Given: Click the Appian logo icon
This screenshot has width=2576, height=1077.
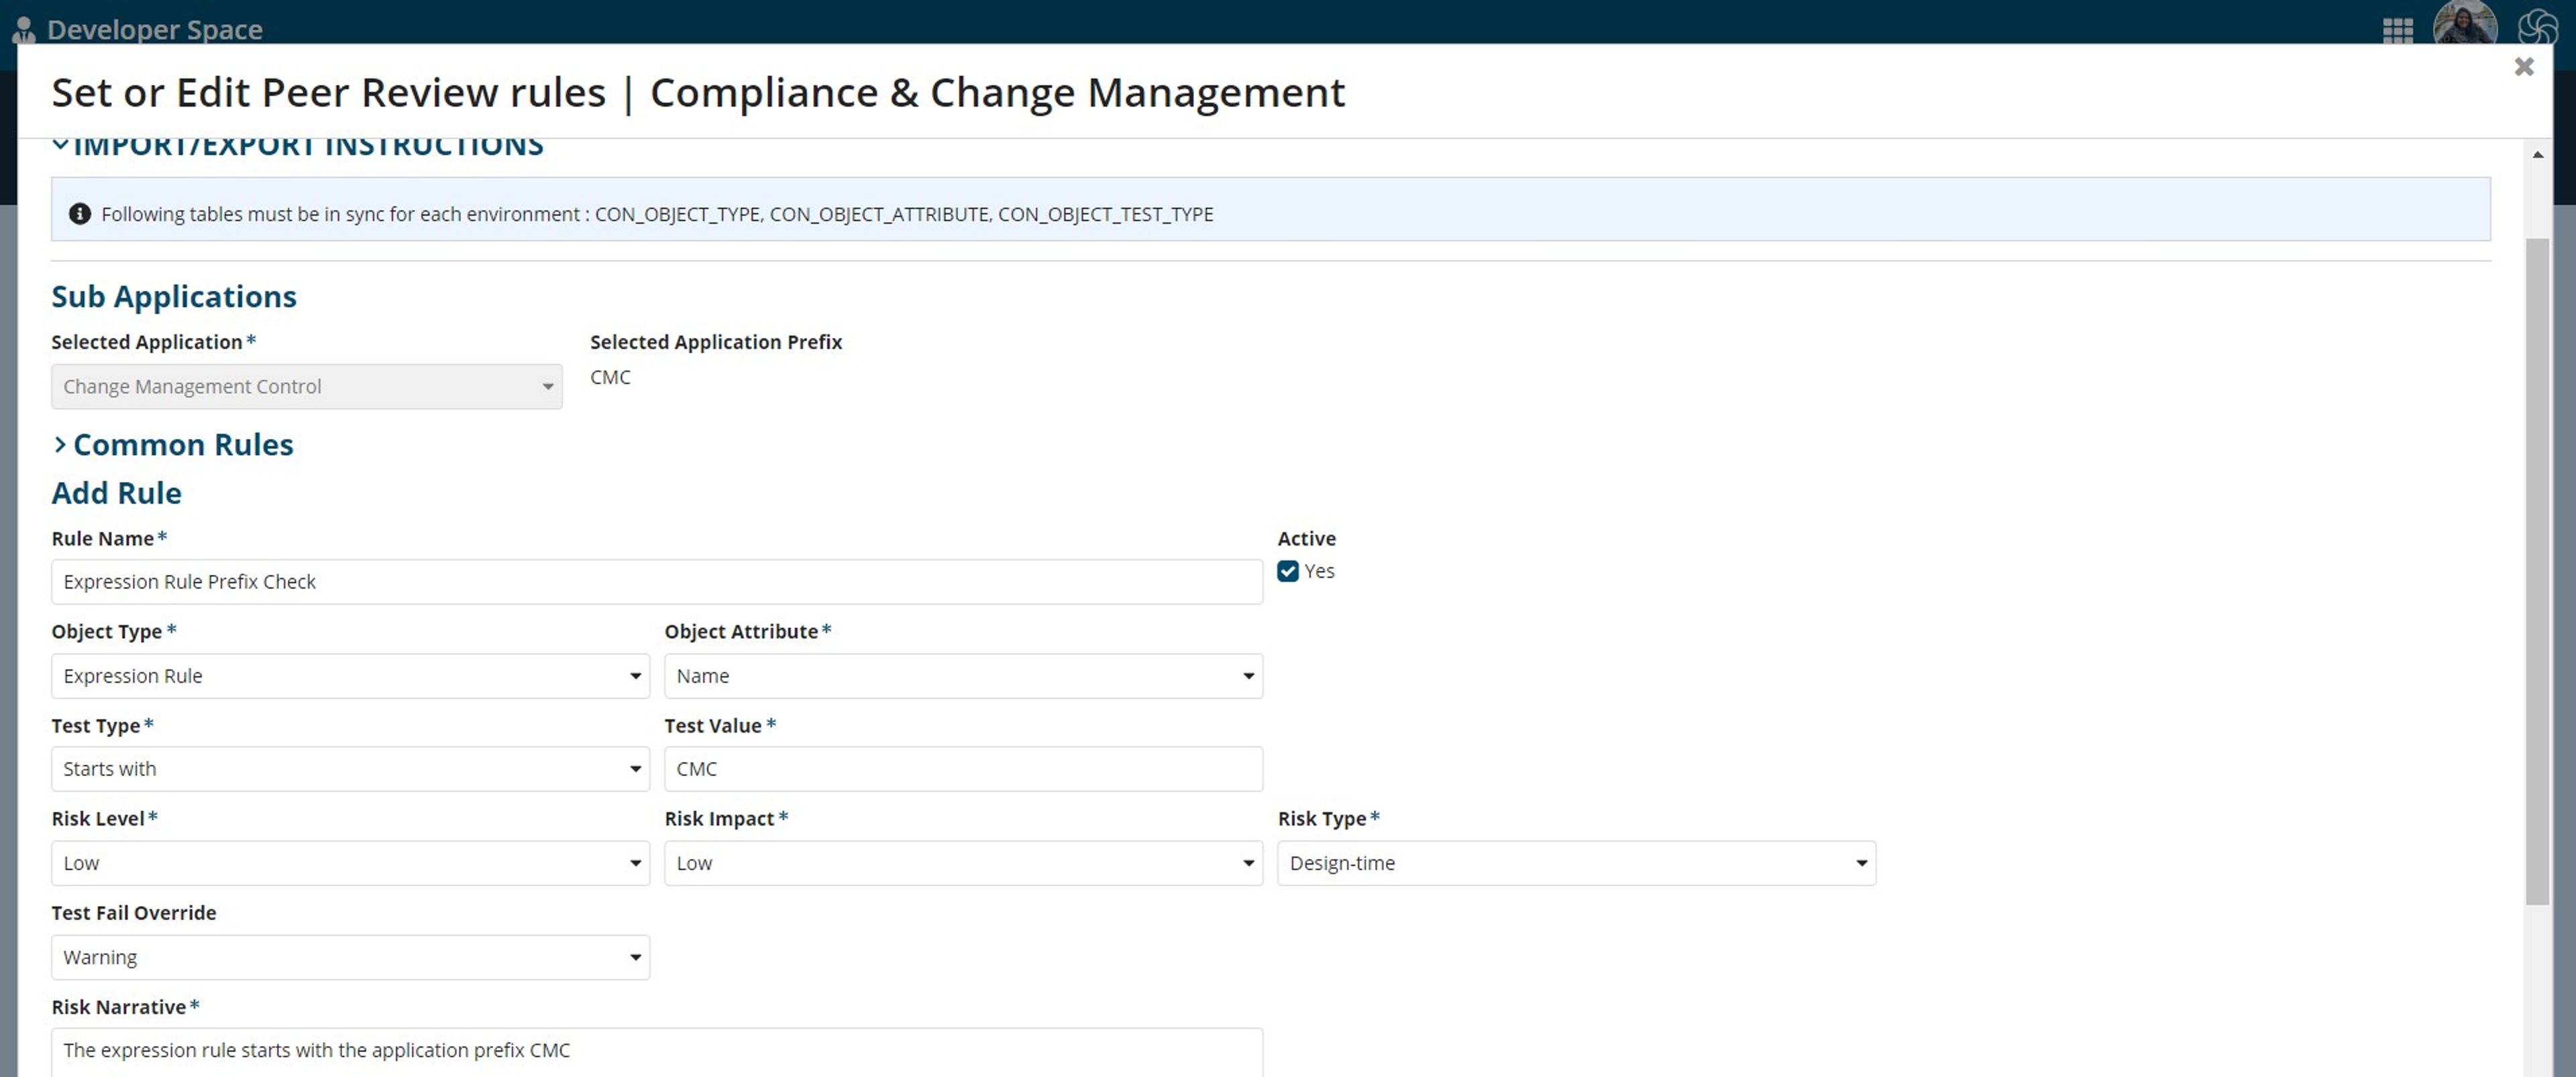Looking at the screenshot, I should pos(2537,27).
